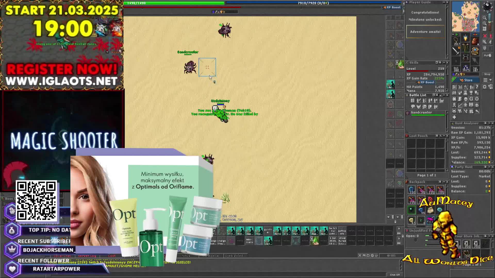Screen dimensions: 495x278
Task: Attack the Sandcrawler creature in game window
Action: pos(190,67)
